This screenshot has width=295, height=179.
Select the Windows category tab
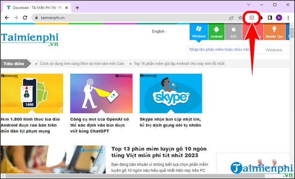199,31
